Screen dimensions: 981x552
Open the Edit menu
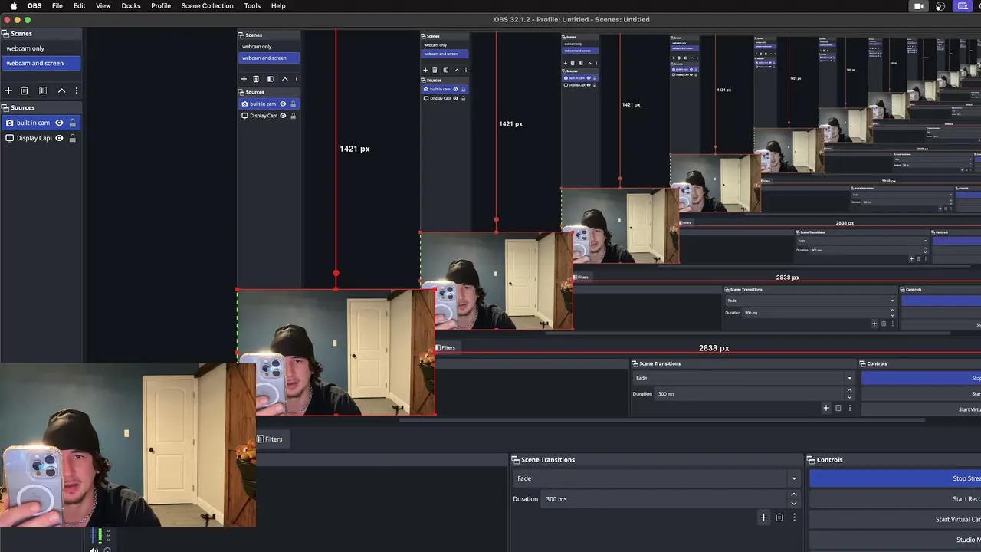coord(79,6)
